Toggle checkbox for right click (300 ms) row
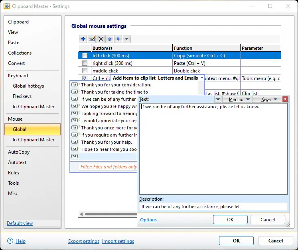The image size is (298, 250). point(85,63)
